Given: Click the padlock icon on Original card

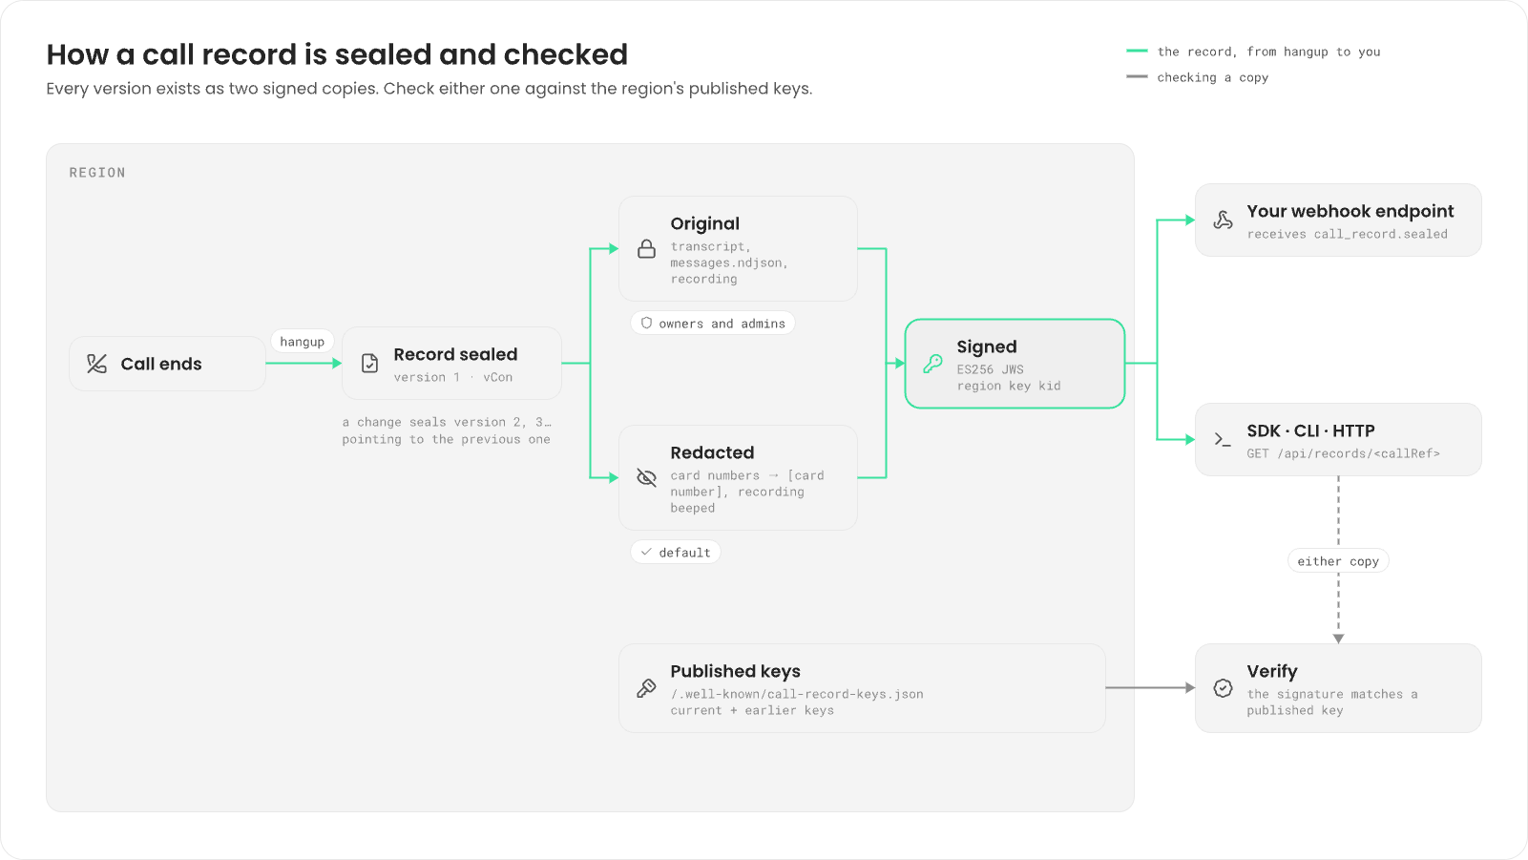Looking at the screenshot, I should pos(646,249).
